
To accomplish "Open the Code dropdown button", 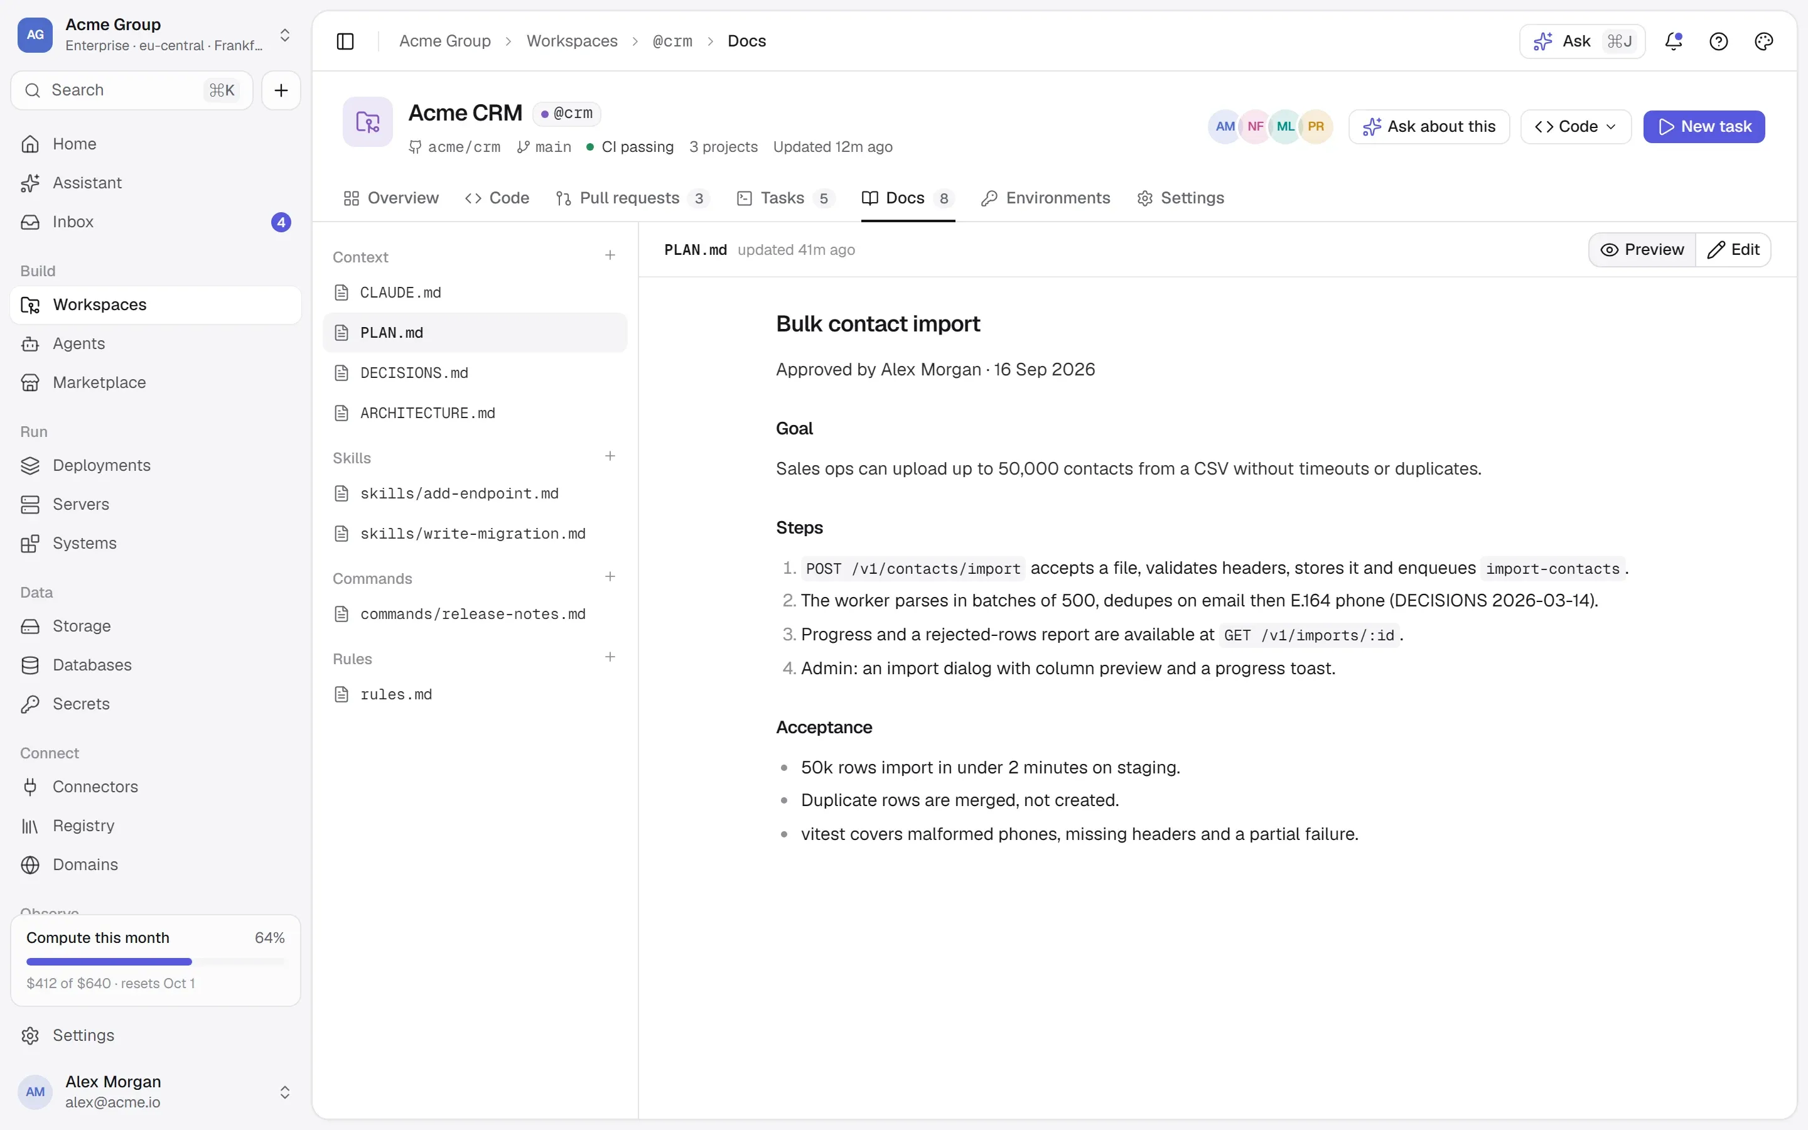I will (x=1576, y=127).
